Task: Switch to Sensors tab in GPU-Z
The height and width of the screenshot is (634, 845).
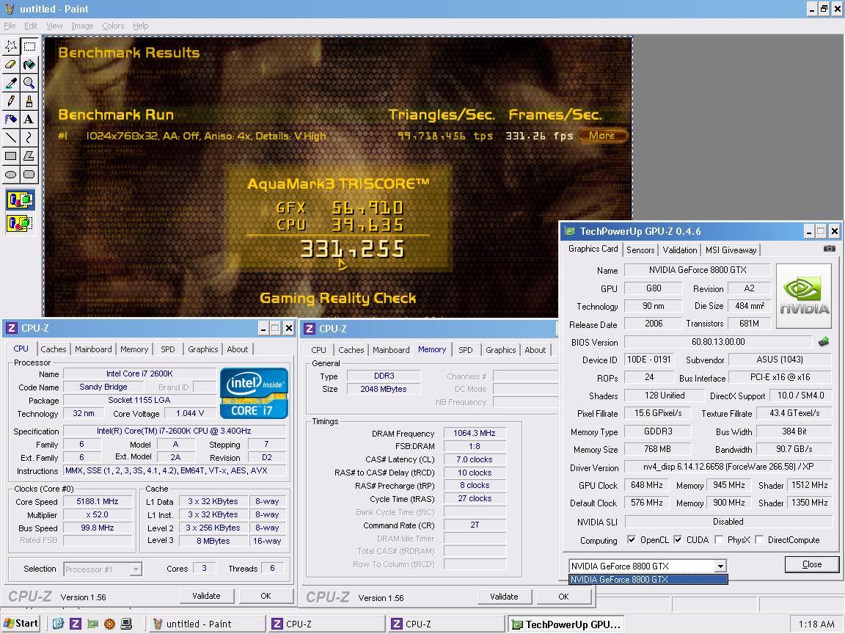Action: [640, 250]
